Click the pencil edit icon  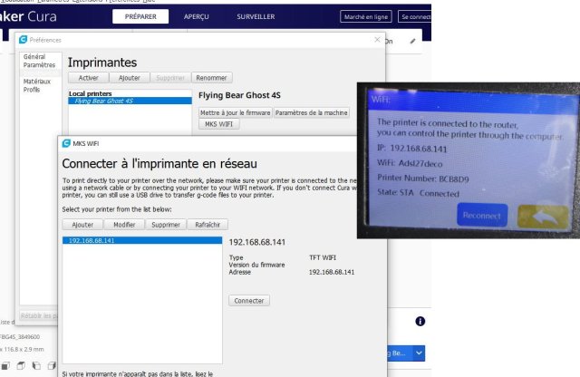point(413,41)
